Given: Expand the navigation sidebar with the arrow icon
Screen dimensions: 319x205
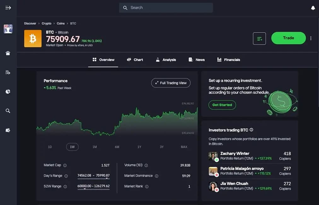Looking at the screenshot, I should click(x=8, y=8).
